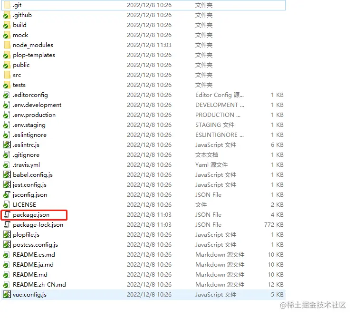
Task: Click the 12 KB size value
Action: point(276,284)
